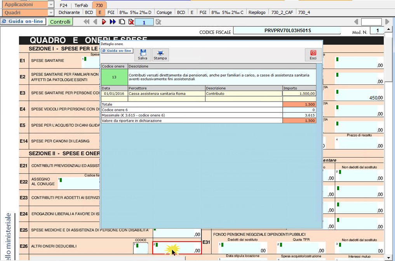Click the E22 Assegno al coniuge field

tap(79, 183)
